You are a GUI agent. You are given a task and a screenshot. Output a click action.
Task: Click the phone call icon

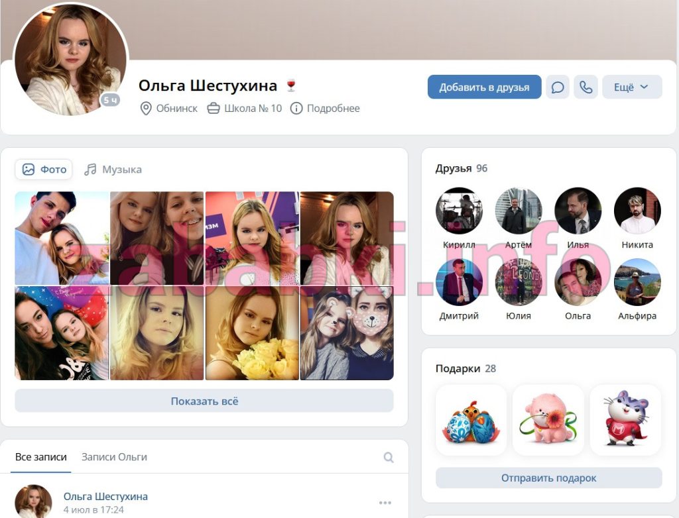pos(586,87)
